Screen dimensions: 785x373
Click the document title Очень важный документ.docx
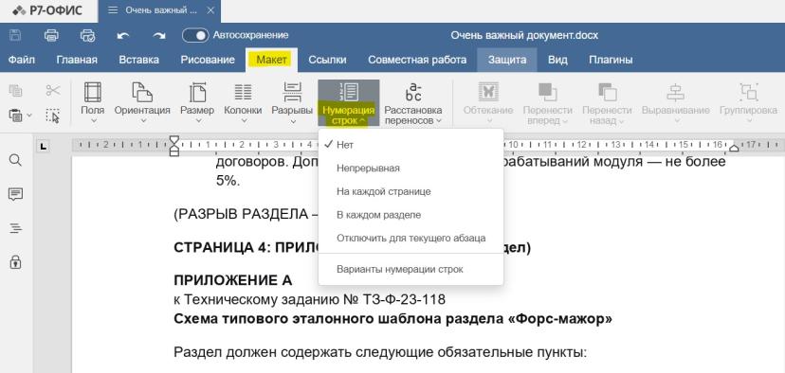524,35
